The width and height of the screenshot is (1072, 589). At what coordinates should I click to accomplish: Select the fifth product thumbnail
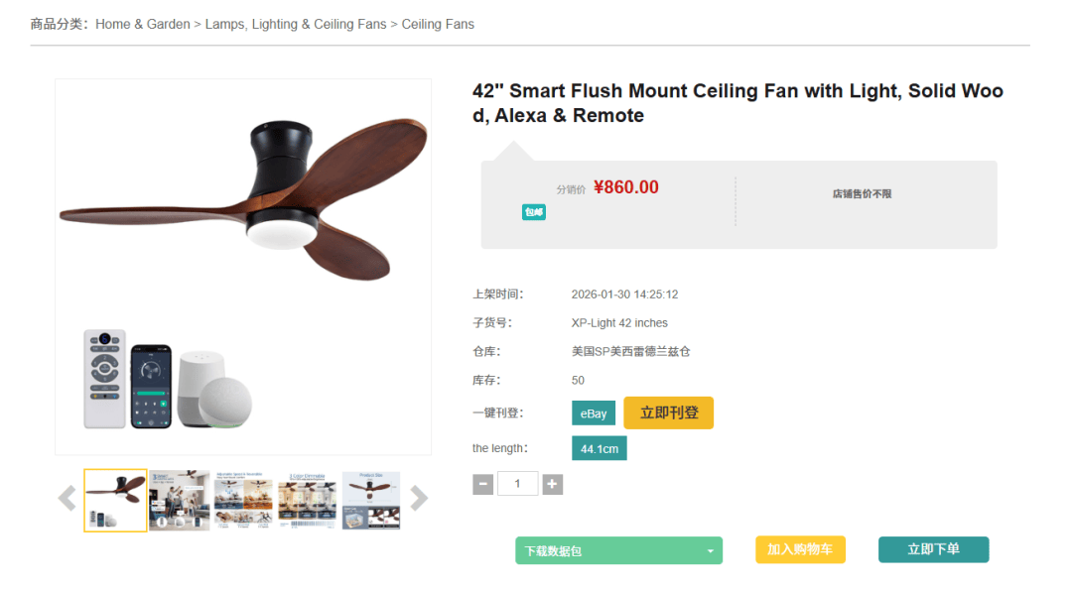371,500
